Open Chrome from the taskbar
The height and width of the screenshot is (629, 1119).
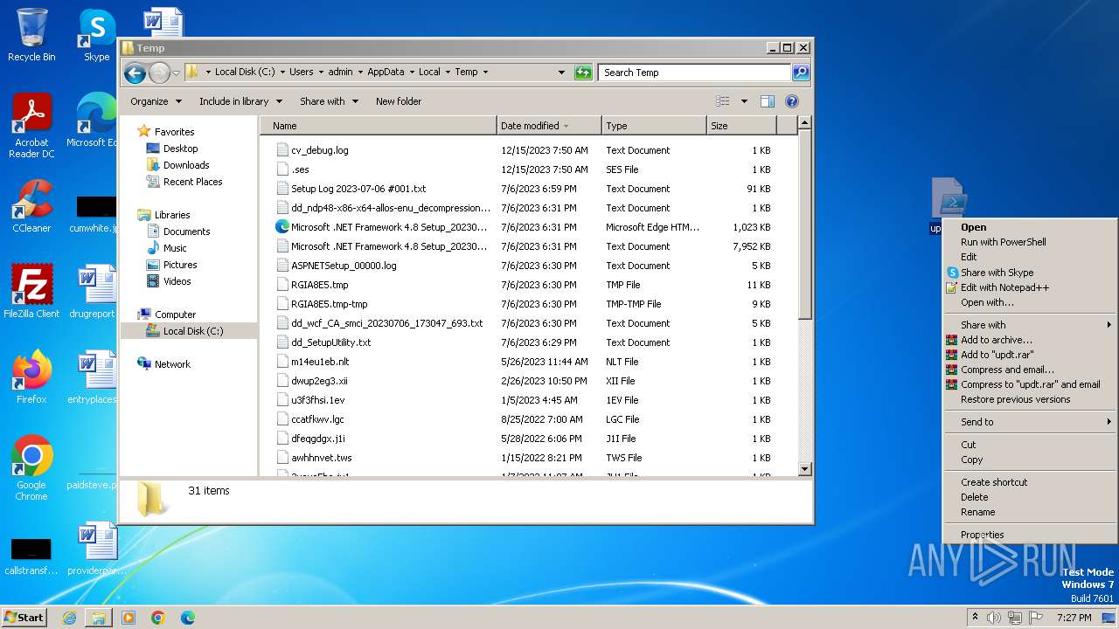158,618
